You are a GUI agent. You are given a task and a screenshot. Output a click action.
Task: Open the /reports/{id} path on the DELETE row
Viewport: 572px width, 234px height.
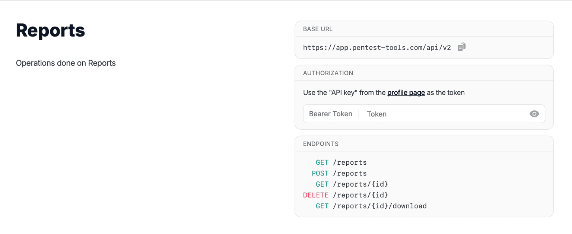(x=360, y=195)
